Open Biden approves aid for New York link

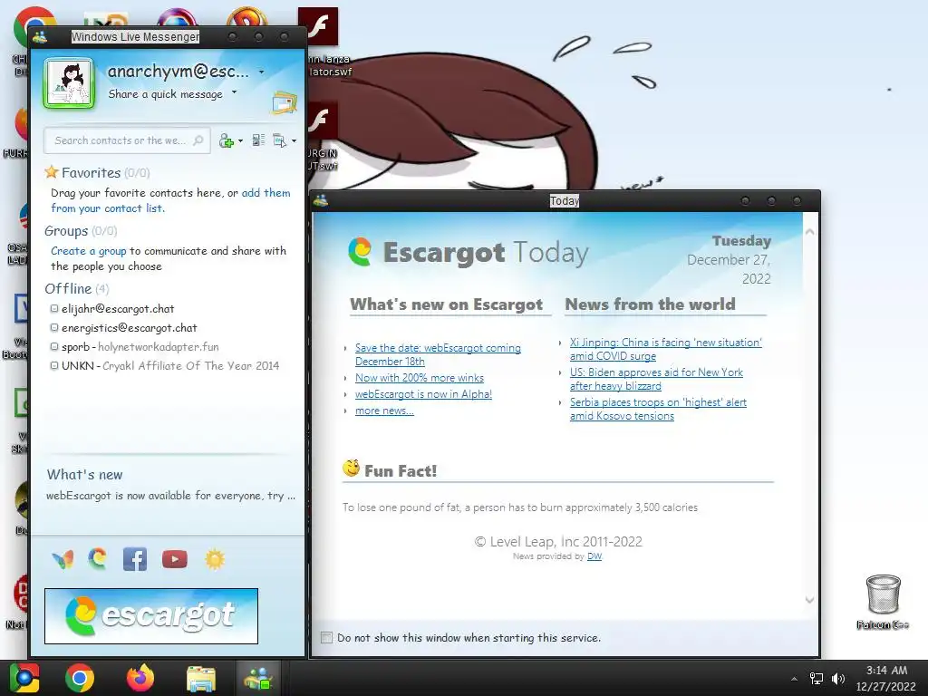656,379
